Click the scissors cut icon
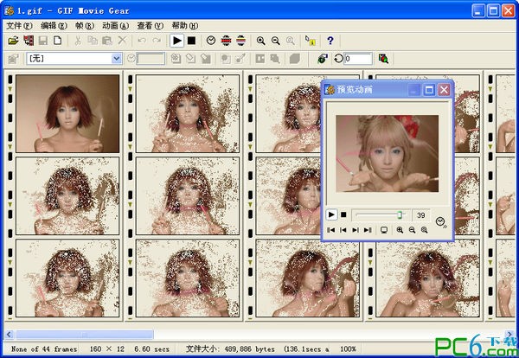Viewport: 519px width, 358px height. tap(78, 41)
